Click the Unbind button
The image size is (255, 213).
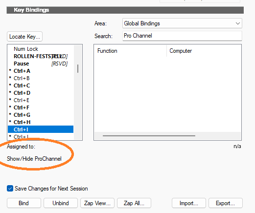61,203
